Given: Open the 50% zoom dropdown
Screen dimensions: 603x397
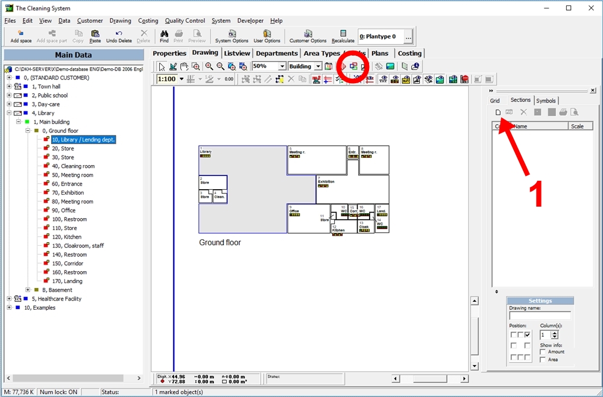Looking at the screenshot, I should (282, 66).
